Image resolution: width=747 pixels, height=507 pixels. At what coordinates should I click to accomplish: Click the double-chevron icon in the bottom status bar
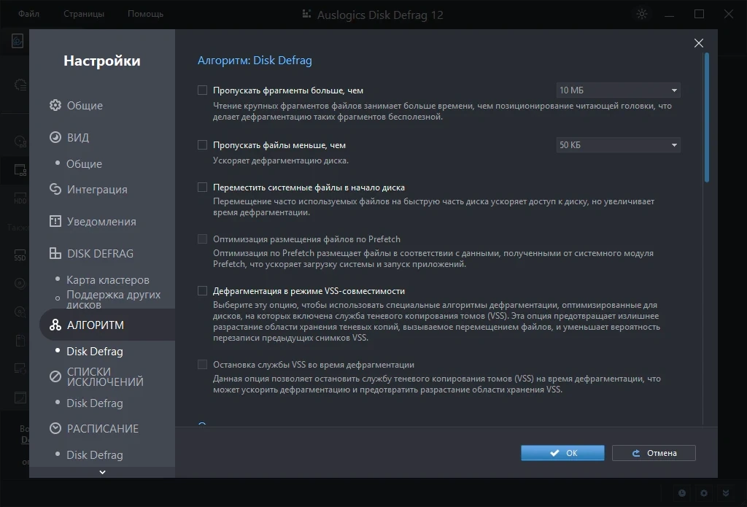(x=726, y=493)
